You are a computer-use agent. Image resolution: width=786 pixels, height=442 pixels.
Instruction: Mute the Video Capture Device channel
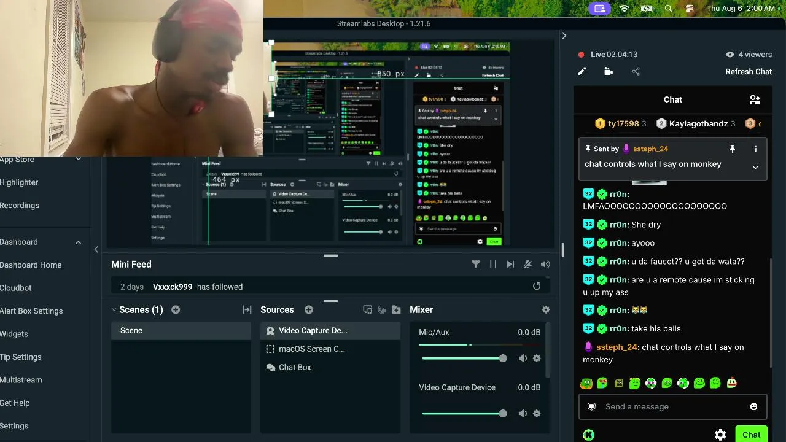523,413
